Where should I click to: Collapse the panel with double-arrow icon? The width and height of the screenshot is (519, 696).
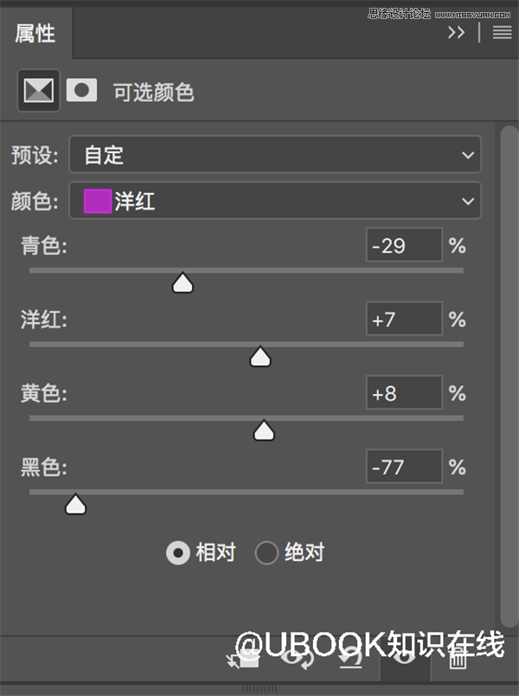click(456, 33)
